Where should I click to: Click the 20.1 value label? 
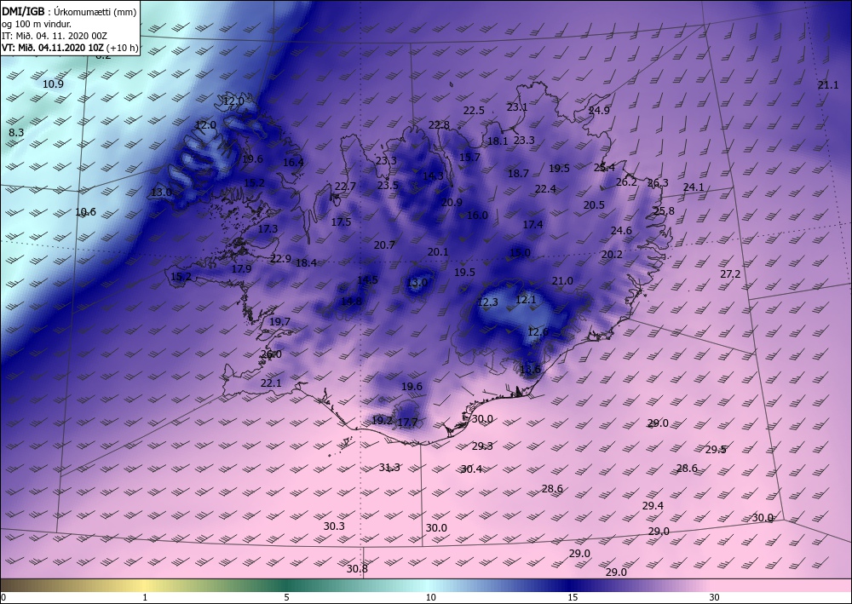point(438,252)
